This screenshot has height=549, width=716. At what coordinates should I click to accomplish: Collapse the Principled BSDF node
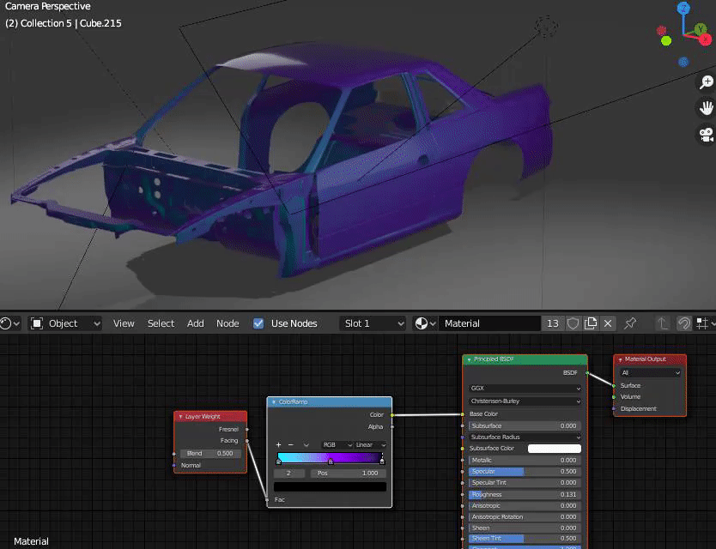[x=469, y=359]
